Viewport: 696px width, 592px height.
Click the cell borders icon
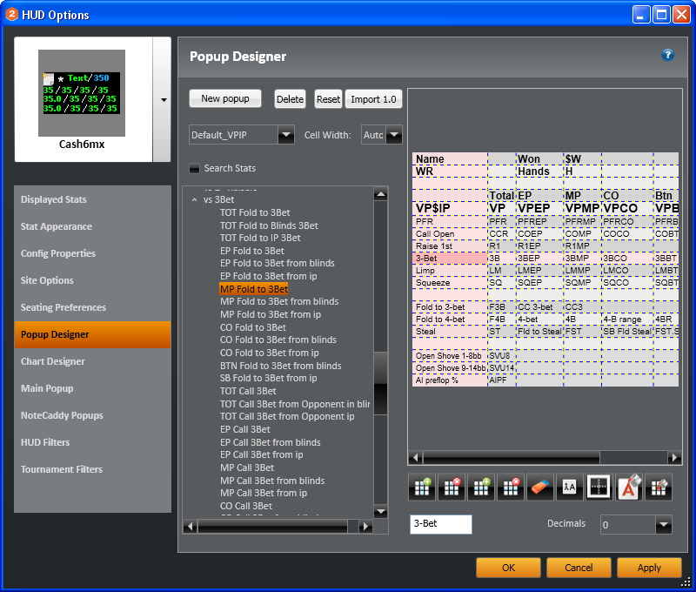click(599, 488)
